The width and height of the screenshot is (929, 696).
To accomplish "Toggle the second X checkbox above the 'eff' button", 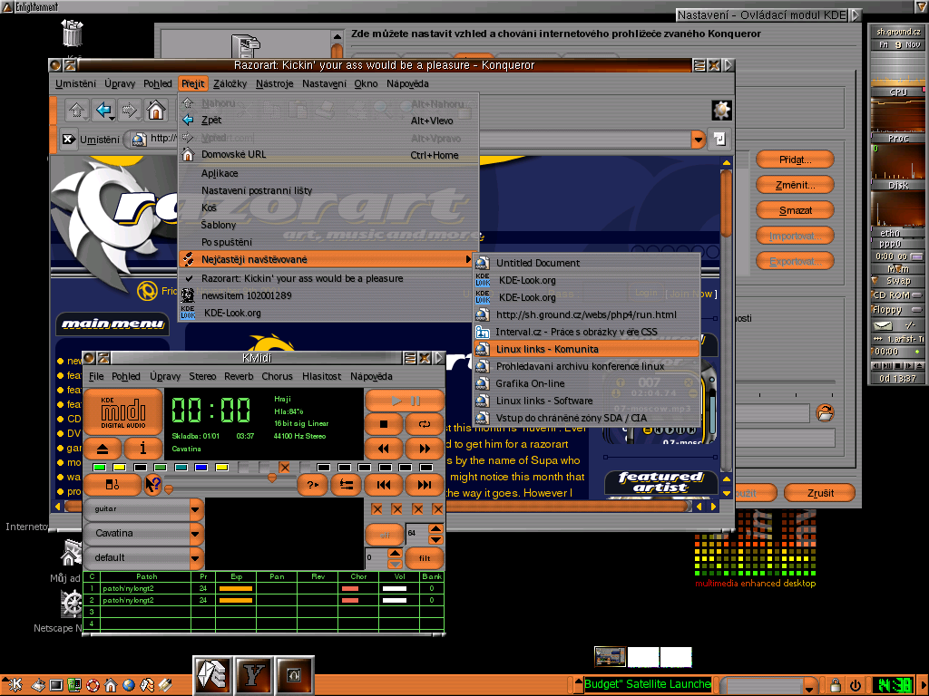I will [x=397, y=509].
